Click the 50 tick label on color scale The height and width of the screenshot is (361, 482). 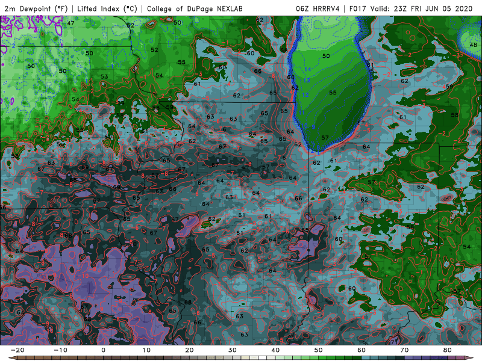[x=319, y=350]
